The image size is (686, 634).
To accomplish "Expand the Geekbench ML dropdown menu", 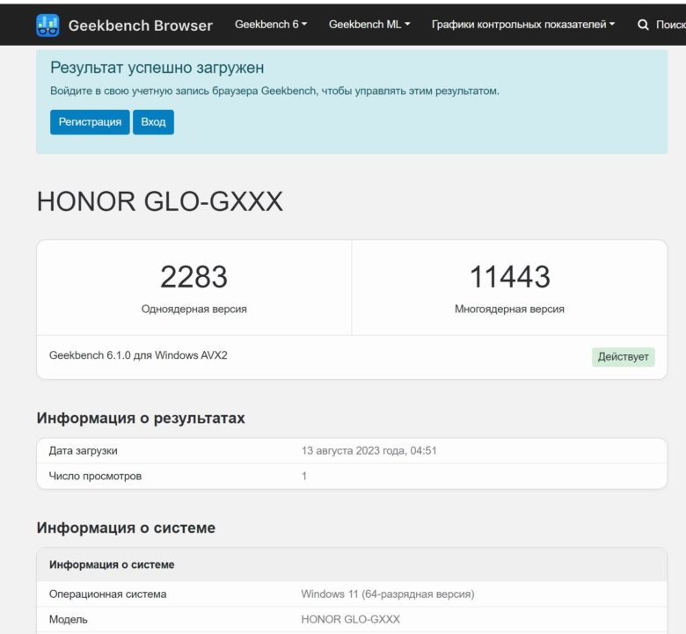I will 369,25.
